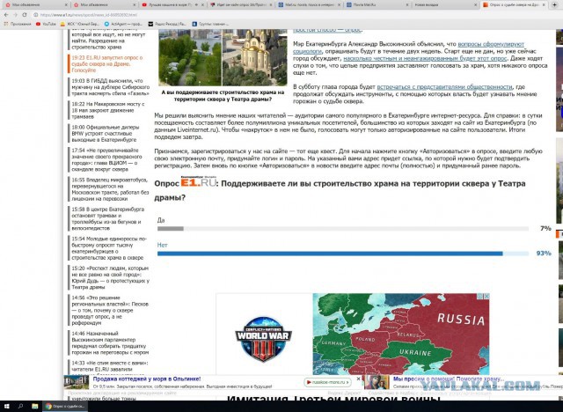Select the Да poll answer label
The height and width of the screenshot is (412, 563).
point(161,220)
